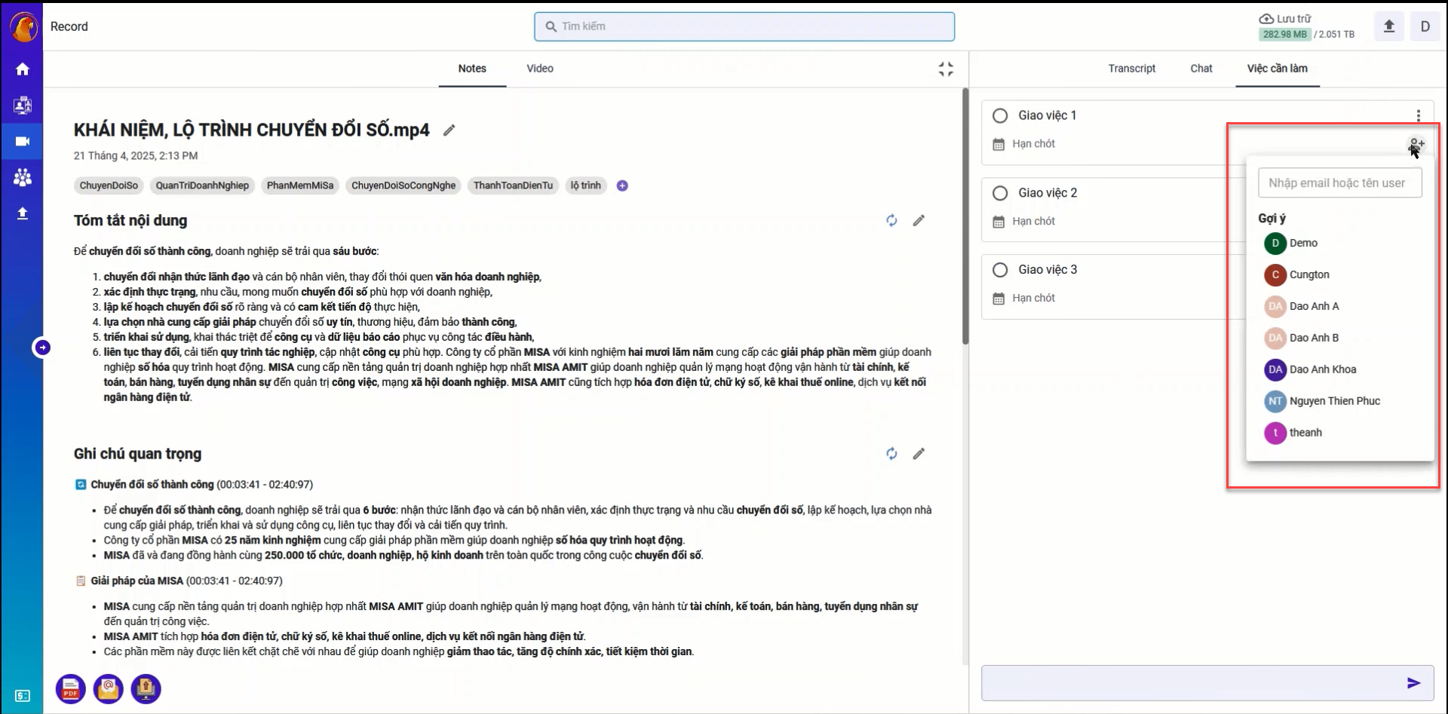
Task: Expand sidebar with purple arrow button
Action: (43, 348)
